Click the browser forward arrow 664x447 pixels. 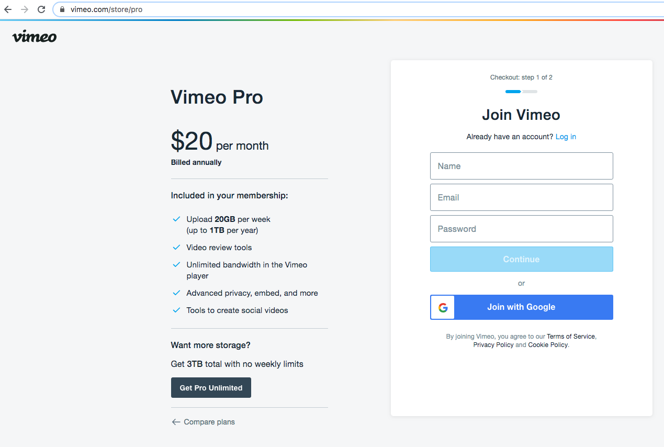(24, 9)
